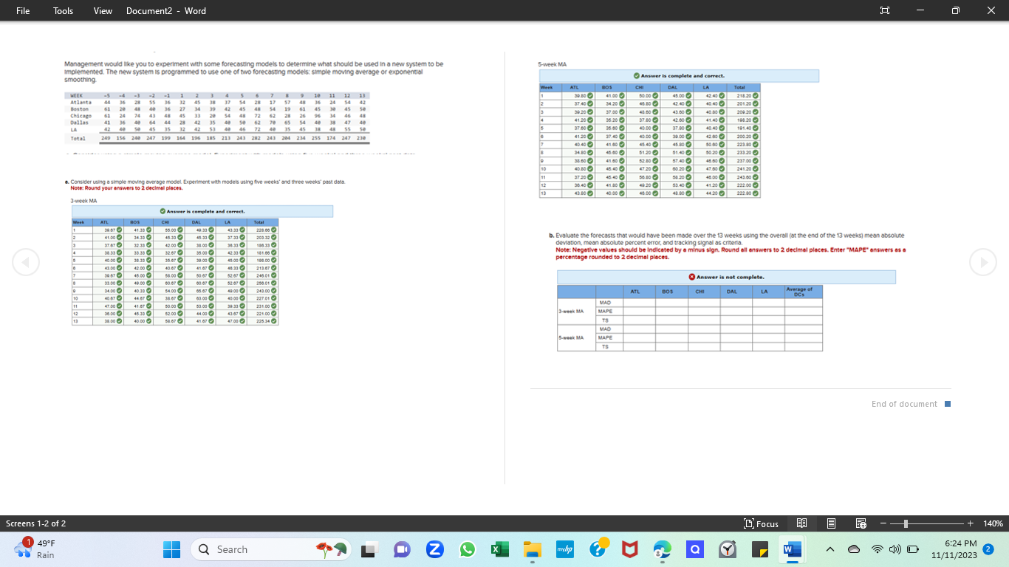Open WhatsApp from taskbar
This screenshot has width=1009, height=567.
click(467, 550)
